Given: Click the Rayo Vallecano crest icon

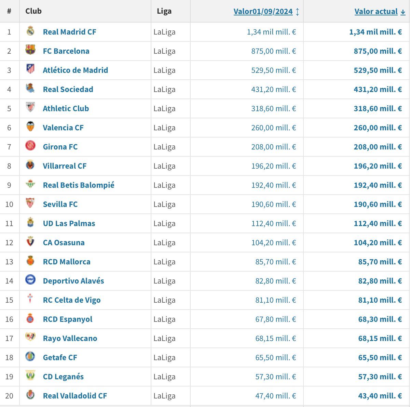Looking at the screenshot, I should (31, 338).
